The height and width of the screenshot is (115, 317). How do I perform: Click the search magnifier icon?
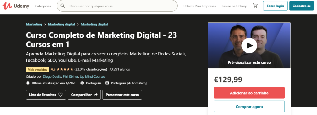pyautogui.click(x=63, y=6)
